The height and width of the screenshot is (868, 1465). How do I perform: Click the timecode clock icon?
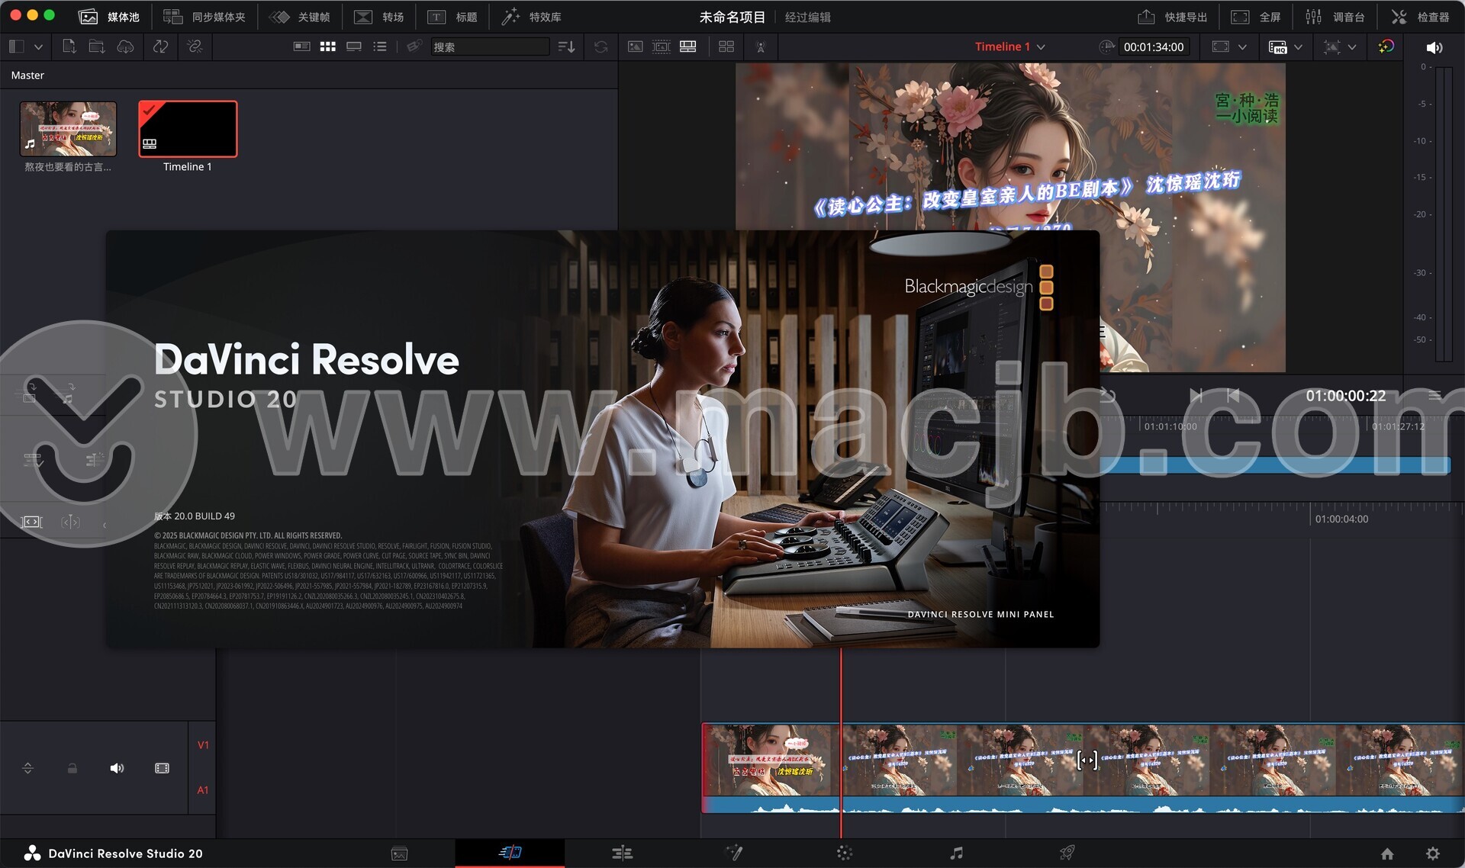coord(1106,47)
